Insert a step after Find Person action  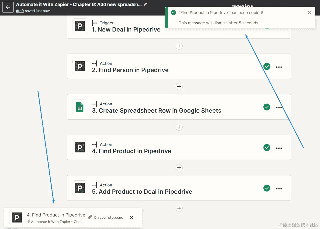[179, 87]
